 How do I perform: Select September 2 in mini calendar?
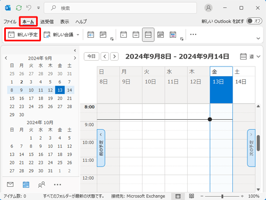click(x=21, y=82)
